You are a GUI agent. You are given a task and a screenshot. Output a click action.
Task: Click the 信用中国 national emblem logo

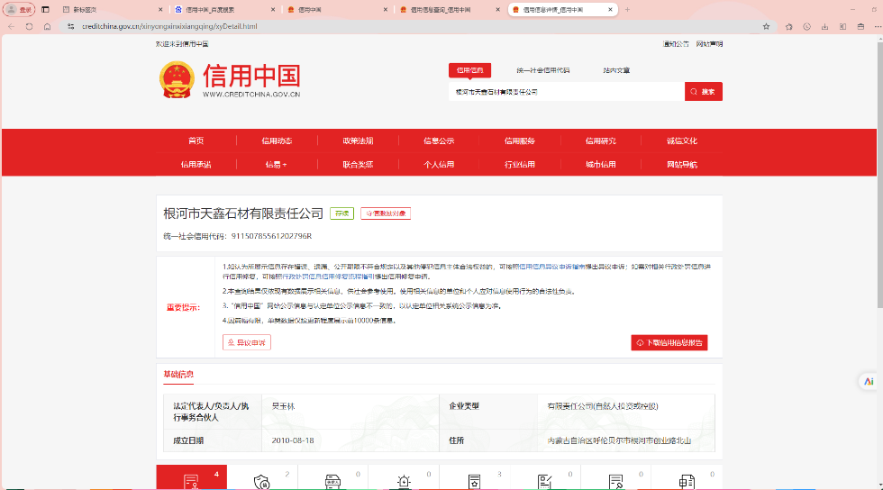[x=177, y=79]
